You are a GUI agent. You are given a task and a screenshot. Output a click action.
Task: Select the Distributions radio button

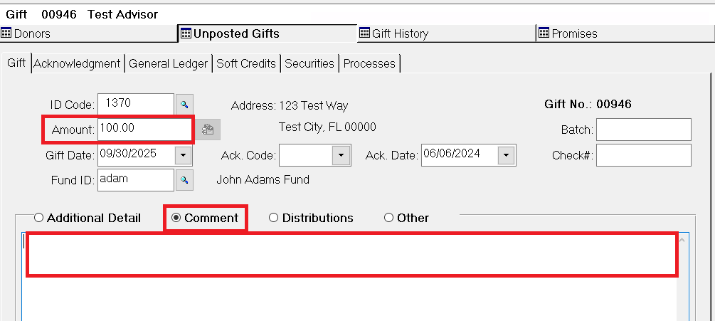pyautogui.click(x=274, y=218)
